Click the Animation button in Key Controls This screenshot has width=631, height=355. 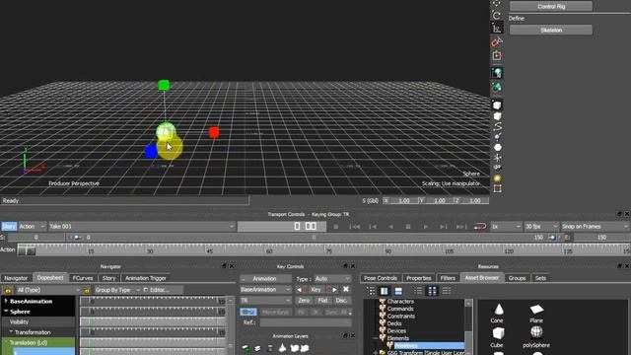[265, 278]
